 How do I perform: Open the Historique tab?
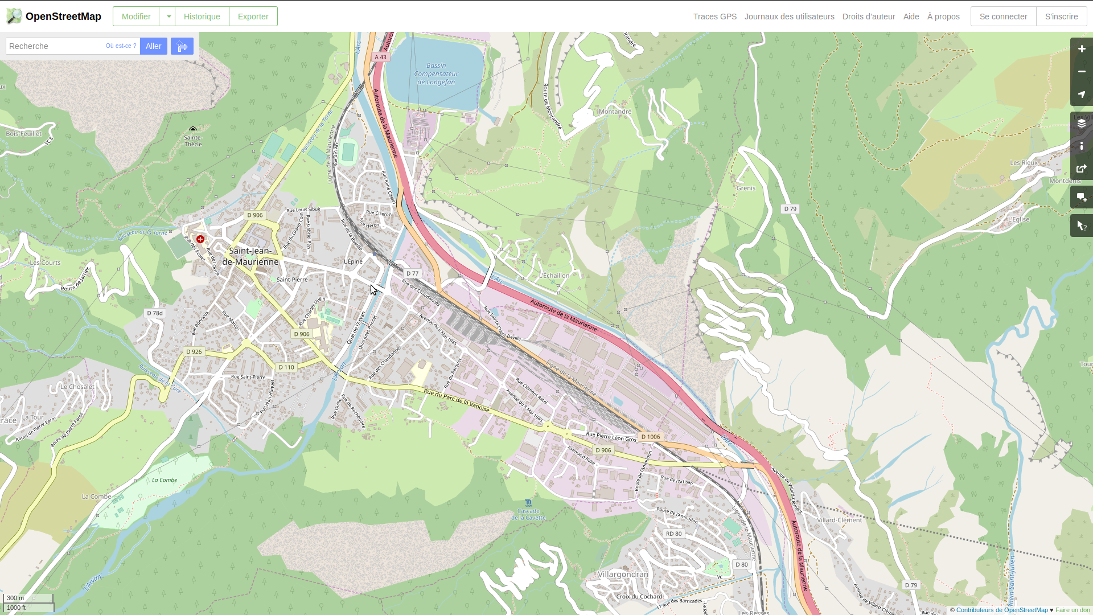click(x=202, y=17)
